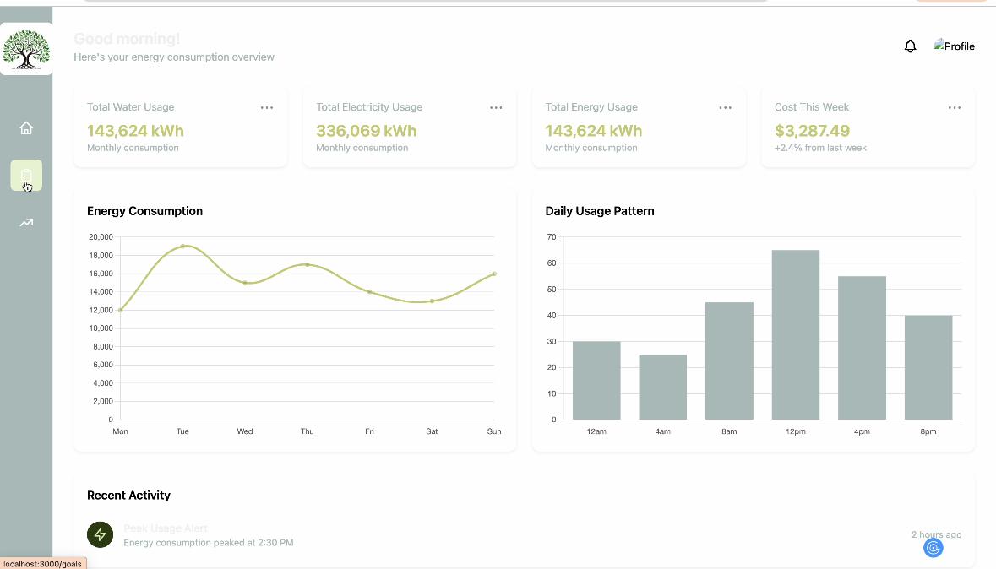Click the Energy Consumption chart title

(144, 211)
